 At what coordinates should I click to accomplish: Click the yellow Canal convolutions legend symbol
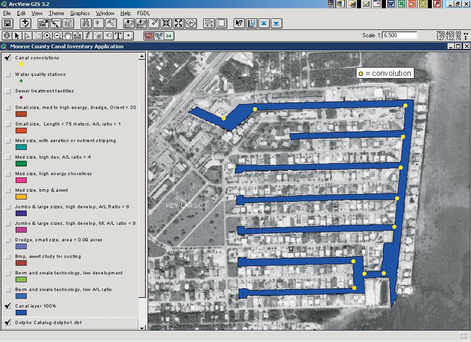pyautogui.click(x=21, y=64)
